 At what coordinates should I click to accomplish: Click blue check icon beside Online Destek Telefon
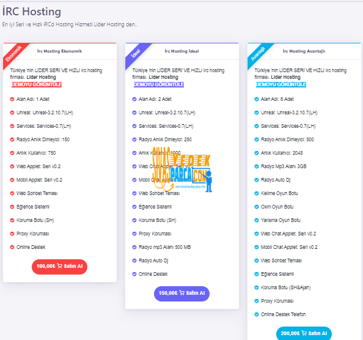[x=257, y=314]
